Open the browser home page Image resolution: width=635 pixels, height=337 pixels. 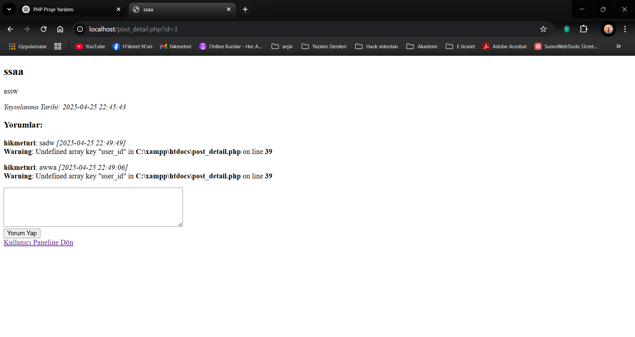point(60,29)
